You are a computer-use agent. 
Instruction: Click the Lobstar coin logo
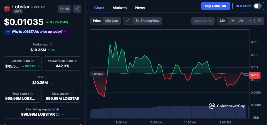pos(7,9)
